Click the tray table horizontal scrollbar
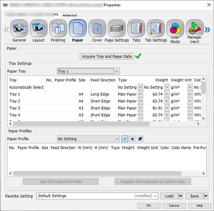The height and width of the screenshot is (211, 214). click(x=81, y=124)
